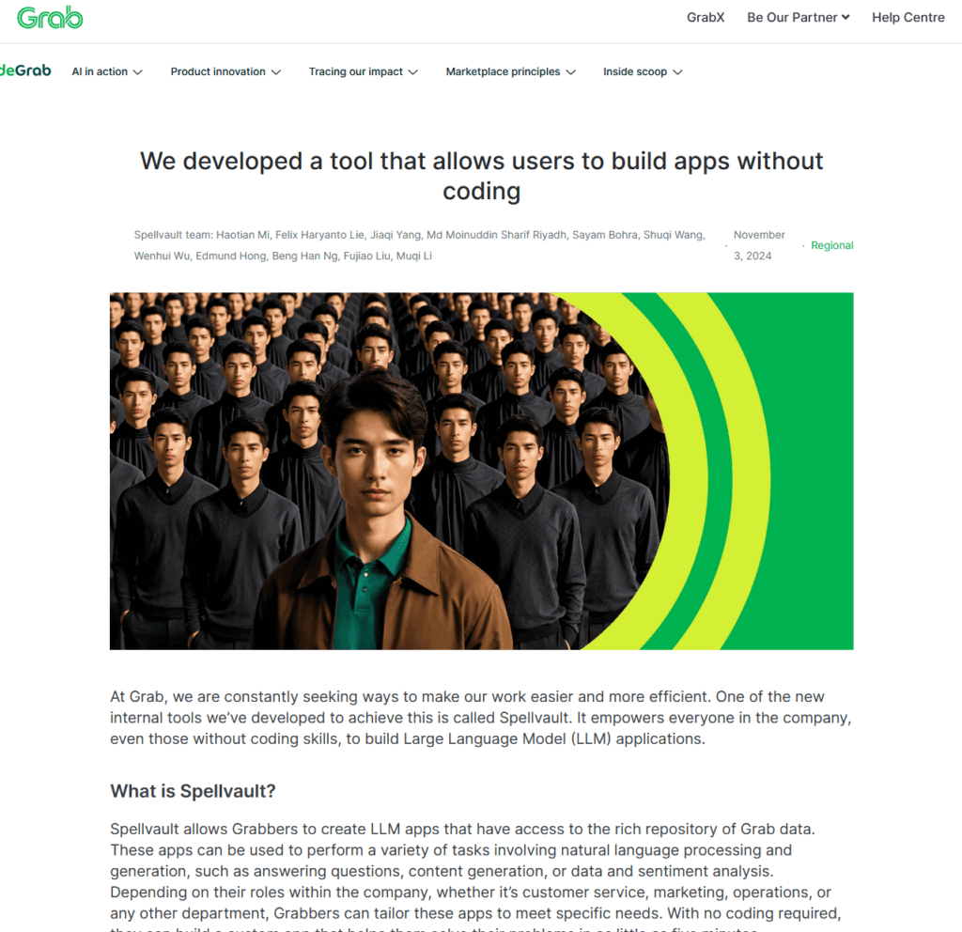Expand the Marketplace principles chevron
Viewport: 962px width, 932px height.
coord(570,72)
